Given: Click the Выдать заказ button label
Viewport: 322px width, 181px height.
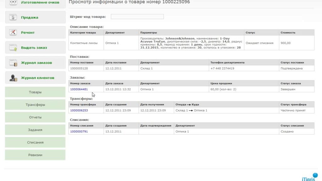Looking at the screenshot, I should 34,48.
